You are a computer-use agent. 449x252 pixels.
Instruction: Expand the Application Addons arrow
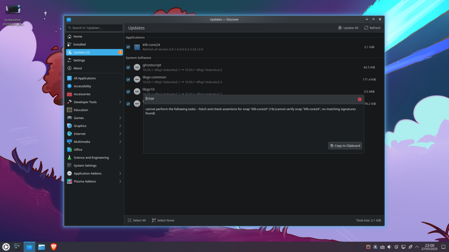pos(120,173)
